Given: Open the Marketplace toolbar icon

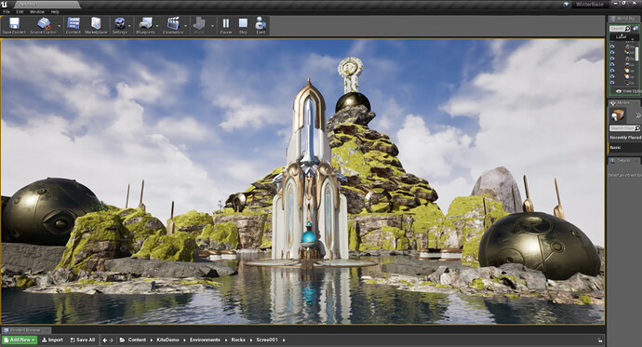Looking at the screenshot, I should (96, 25).
